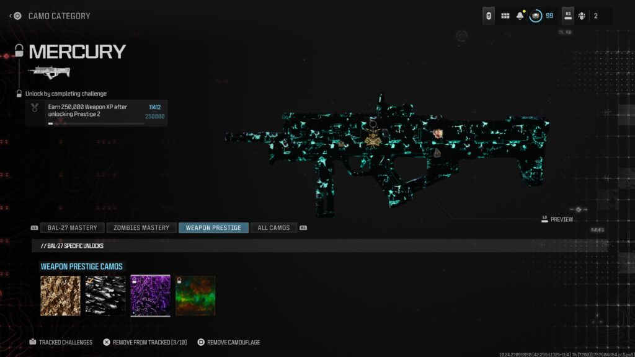Switch to the ALL CAMOS tab
This screenshot has width=635, height=357.
coord(273,228)
